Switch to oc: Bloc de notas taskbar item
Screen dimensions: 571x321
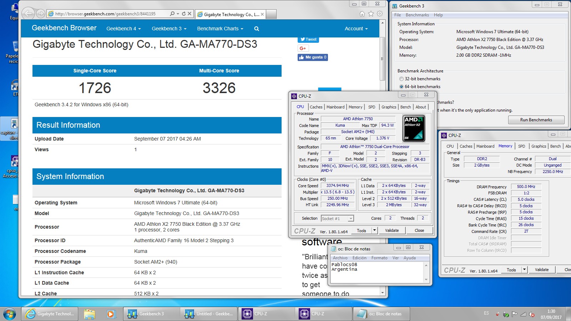pyautogui.click(x=381, y=314)
